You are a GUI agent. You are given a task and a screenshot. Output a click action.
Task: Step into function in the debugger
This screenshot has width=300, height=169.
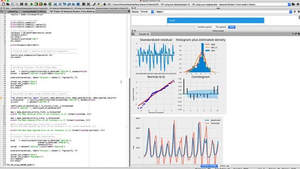tap(65, 4)
